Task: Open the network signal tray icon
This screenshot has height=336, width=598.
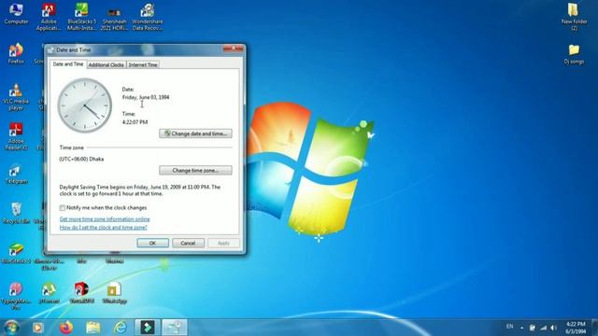Action: coord(544,328)
